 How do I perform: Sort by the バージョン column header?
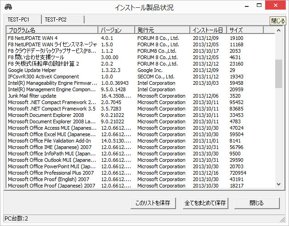click(x=116, y=30)
